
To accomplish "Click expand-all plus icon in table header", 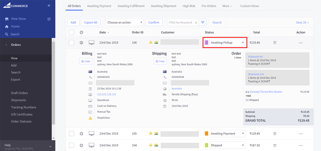I will click(x=81, y=32).
